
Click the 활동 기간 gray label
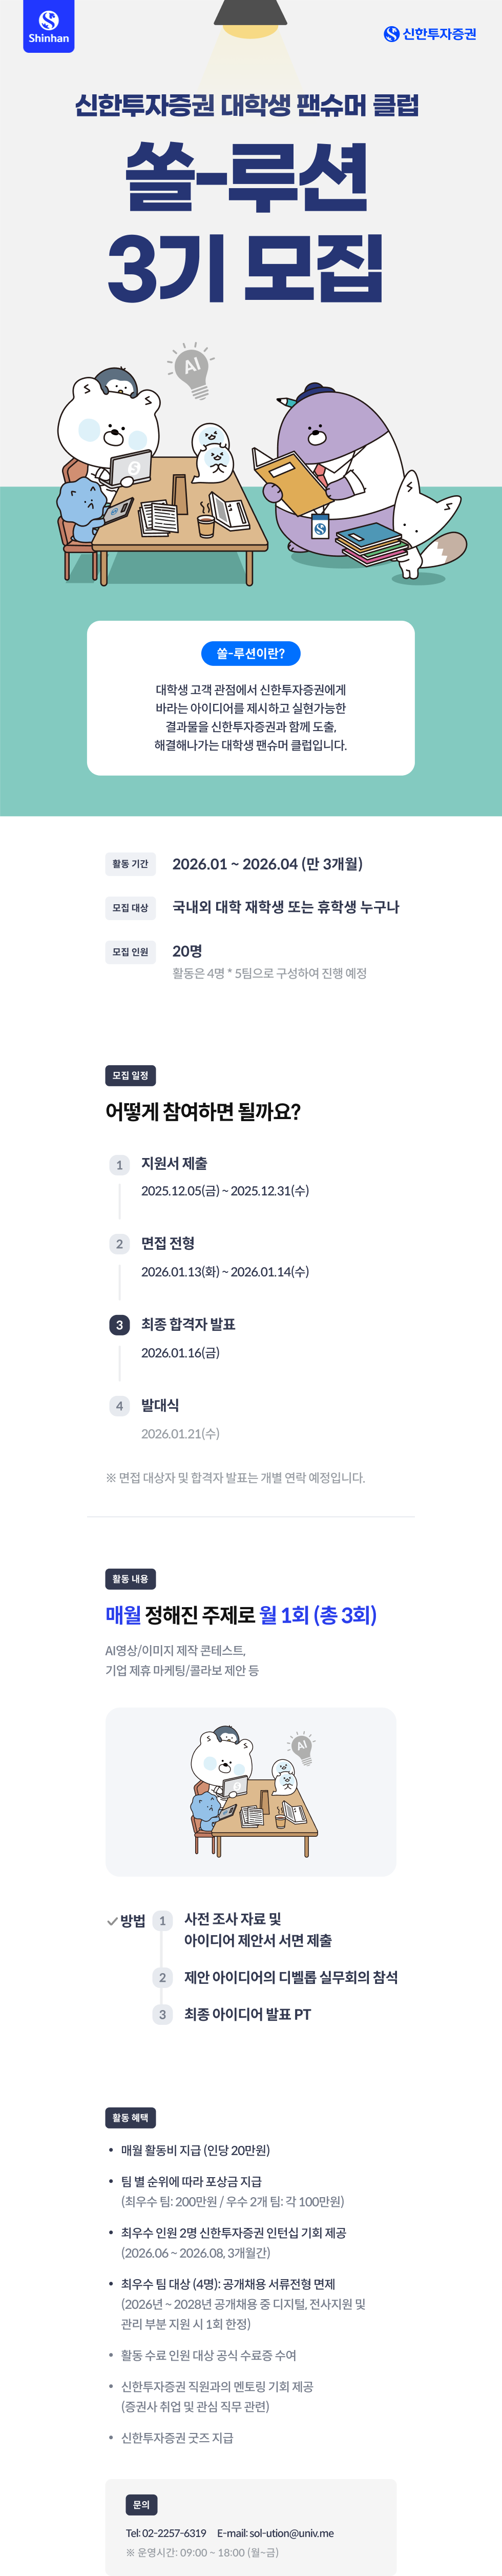tap(130, 864)
